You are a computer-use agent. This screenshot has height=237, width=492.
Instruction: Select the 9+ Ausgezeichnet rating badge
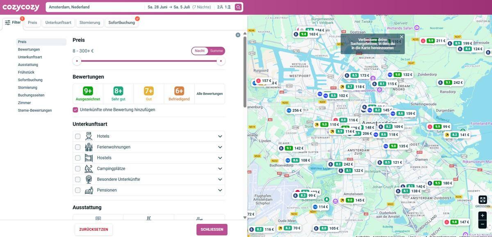click(x=88, y=93)
